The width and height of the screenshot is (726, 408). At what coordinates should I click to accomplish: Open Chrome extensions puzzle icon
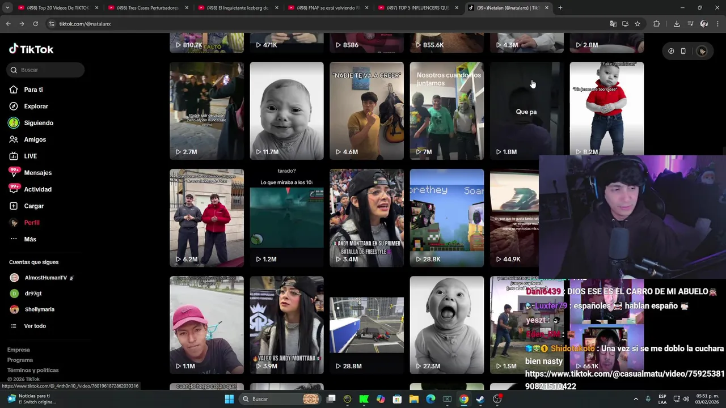click(x=656, y=24)
